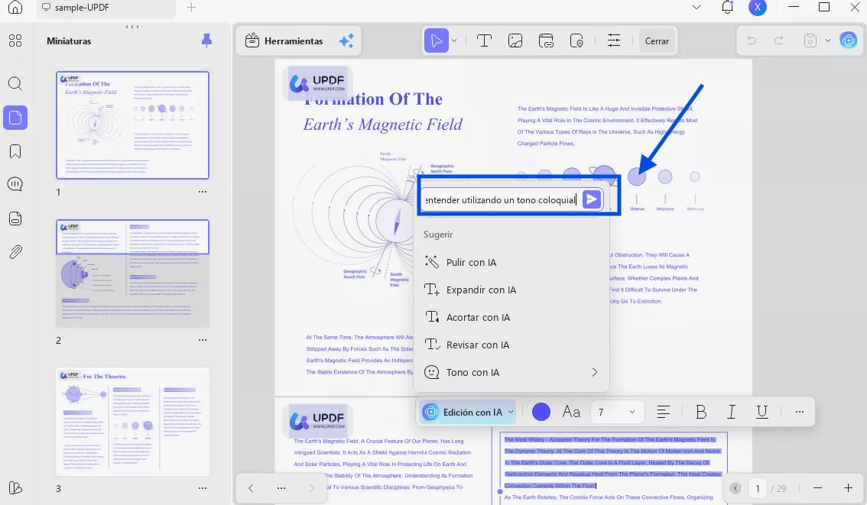Open page 2 thumbnail options menu
The width and height of the screenshot is (867, 505).
(x=203, y=340)
